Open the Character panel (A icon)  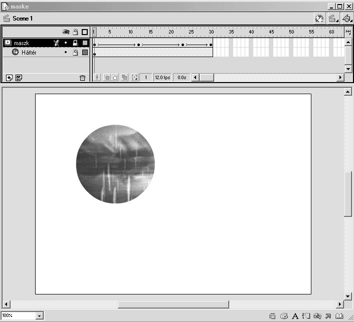coord(295,316)
